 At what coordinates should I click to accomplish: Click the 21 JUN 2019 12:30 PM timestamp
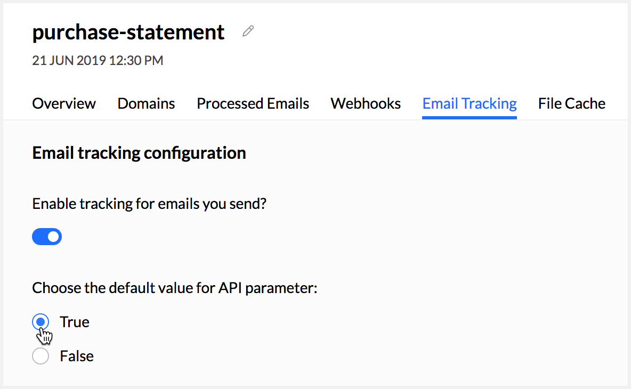tap(98, 60)
